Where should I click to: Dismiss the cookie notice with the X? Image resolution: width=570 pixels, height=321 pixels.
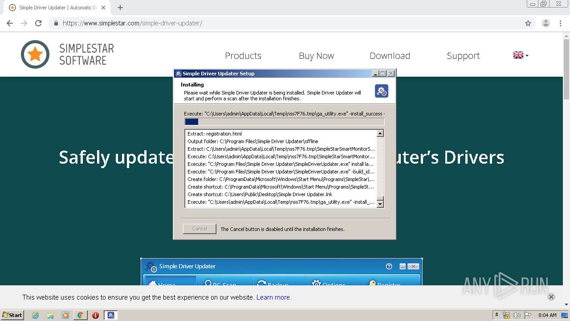pyautogui.click(x=551, y=297)
